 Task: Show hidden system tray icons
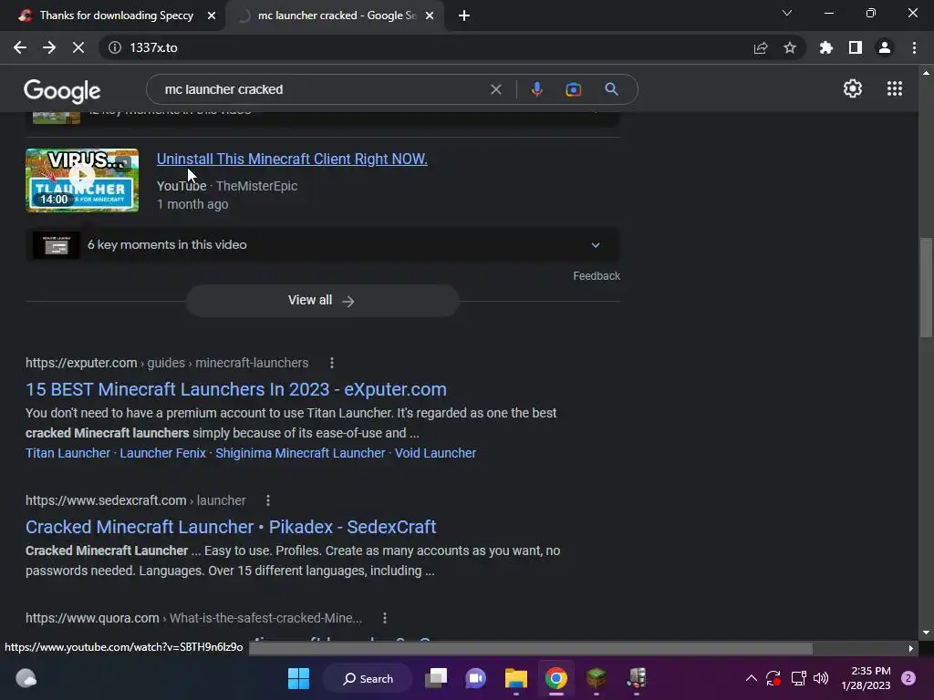[x=752, y=678]
